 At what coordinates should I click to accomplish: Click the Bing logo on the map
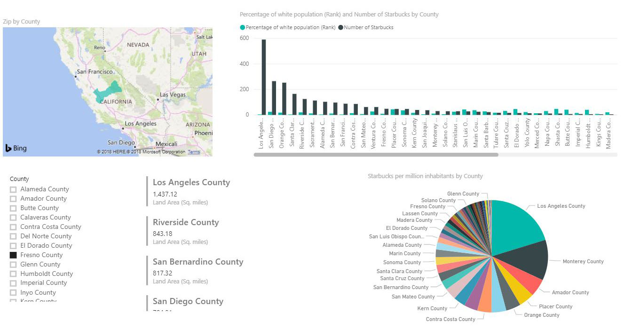(x=16, y=148)
